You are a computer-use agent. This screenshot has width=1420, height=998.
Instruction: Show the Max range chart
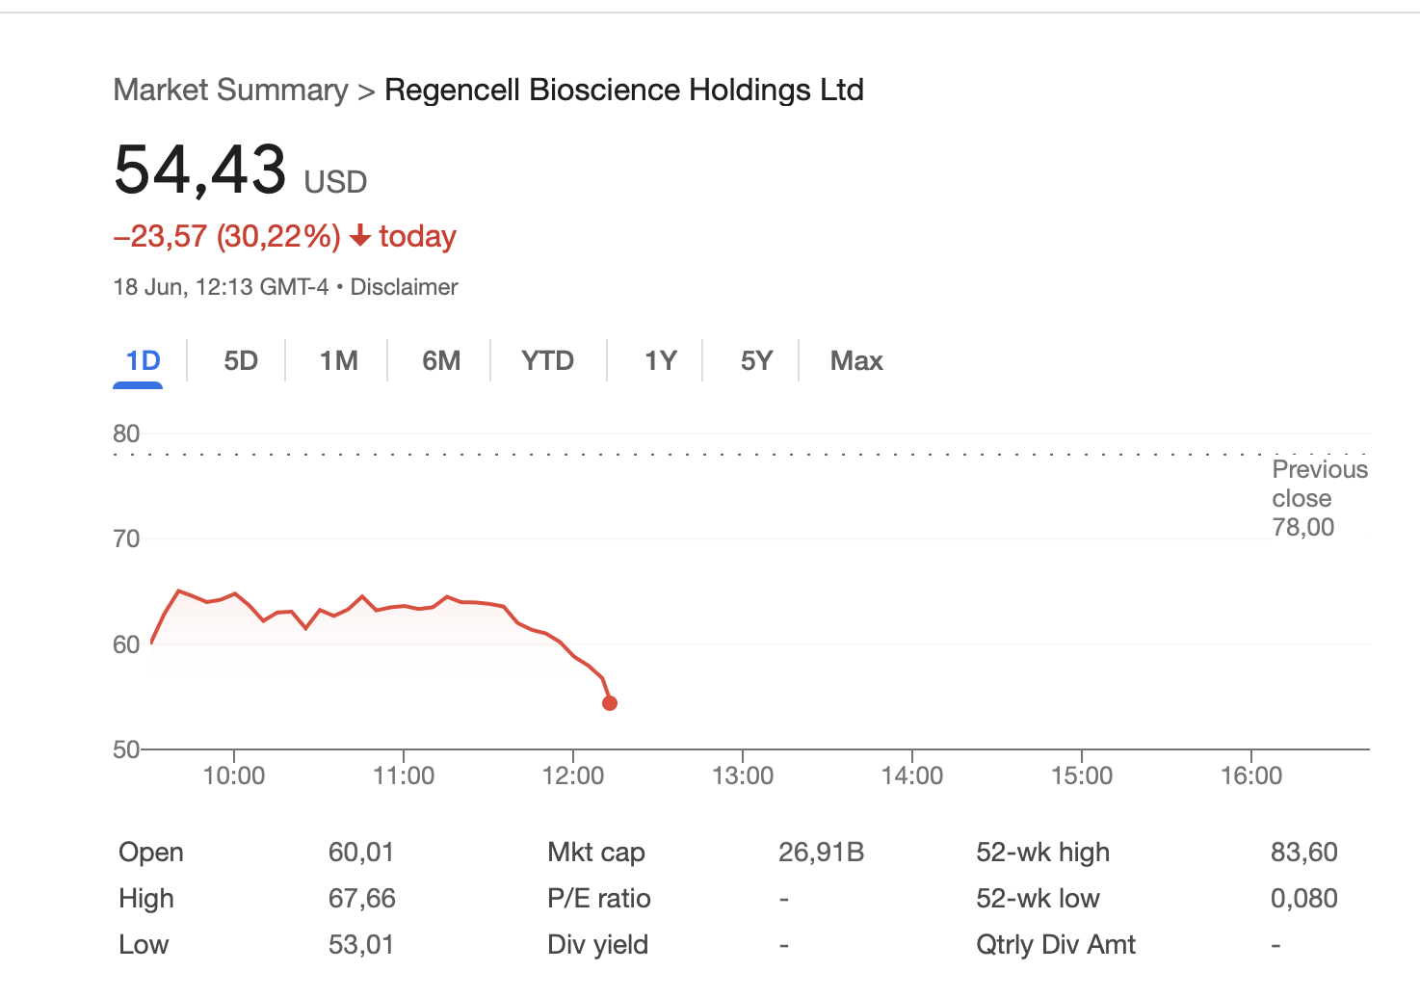[856, 361]
